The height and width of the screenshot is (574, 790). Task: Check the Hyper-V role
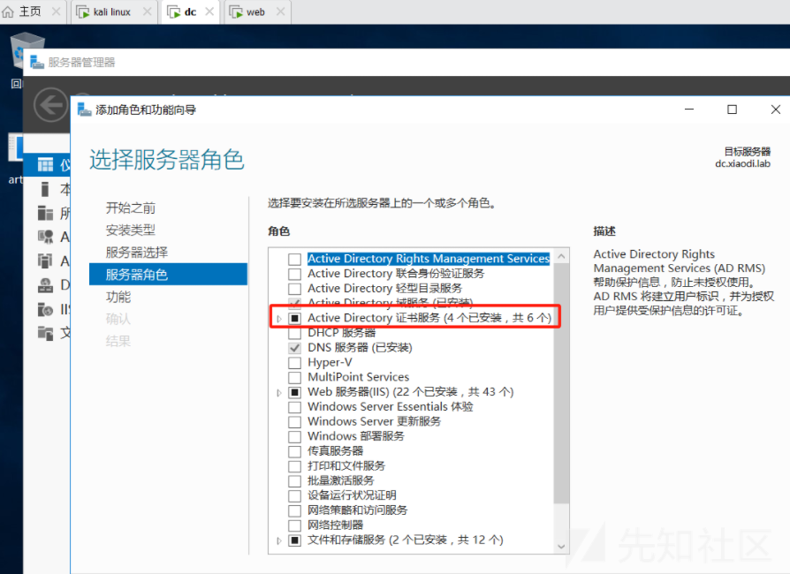pyautogui.click(x=295, y=363)
